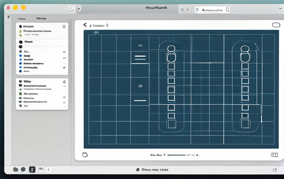Click the leading icon inside the title bar search field
284x179 pixels.
[197, 10]
